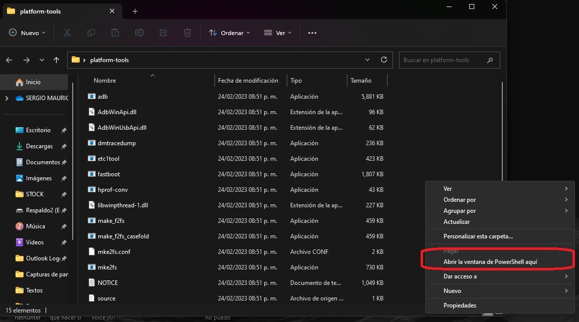Click the Rename icon
Viewport: 579px width, 322px height.
(x=139, y=33)
